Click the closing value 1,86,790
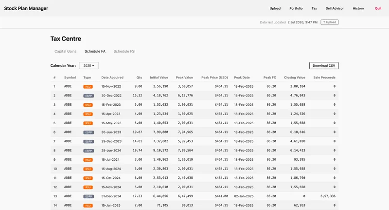This screenshot has height=210, width=389. click(x=298, y=178)
